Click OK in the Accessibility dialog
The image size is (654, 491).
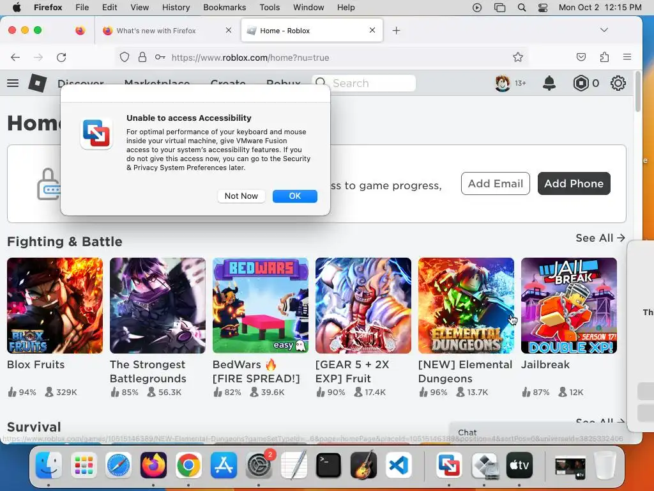(295, 196)
